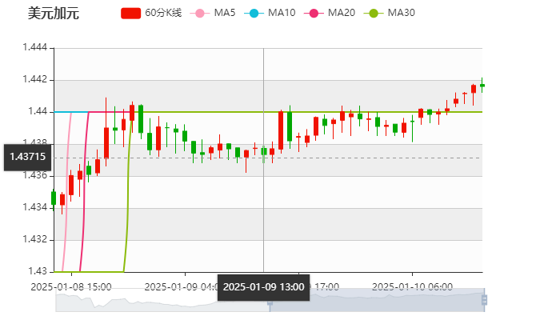Click the 美元加元 chart title
This screenshot has width=536, height=320.
pyautogui.click(x=54, y=14)
